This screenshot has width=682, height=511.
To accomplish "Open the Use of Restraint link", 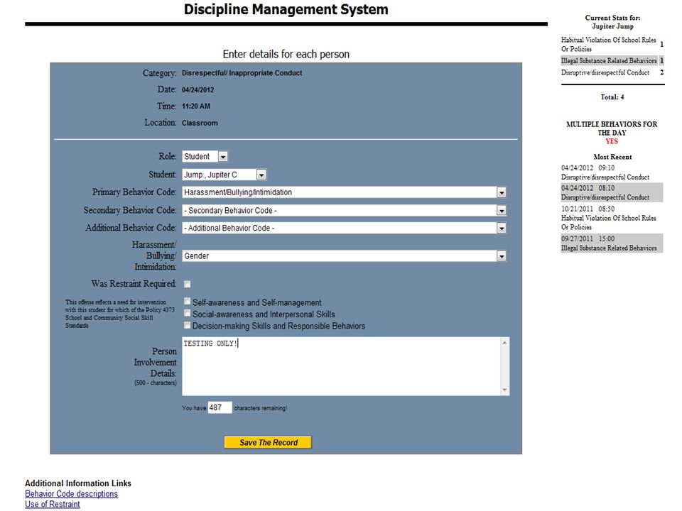I will (52, 504).
